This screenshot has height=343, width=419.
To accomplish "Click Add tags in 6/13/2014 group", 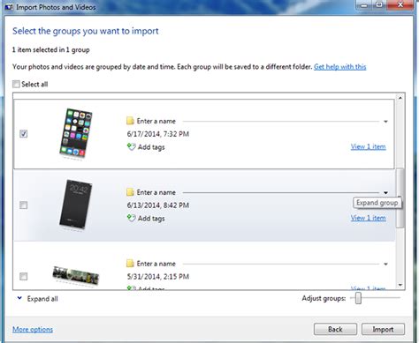I will pyautogui.click(x=151, y=219).
